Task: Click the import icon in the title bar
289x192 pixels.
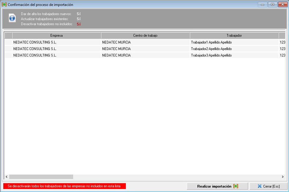Action: coord(4,5)
